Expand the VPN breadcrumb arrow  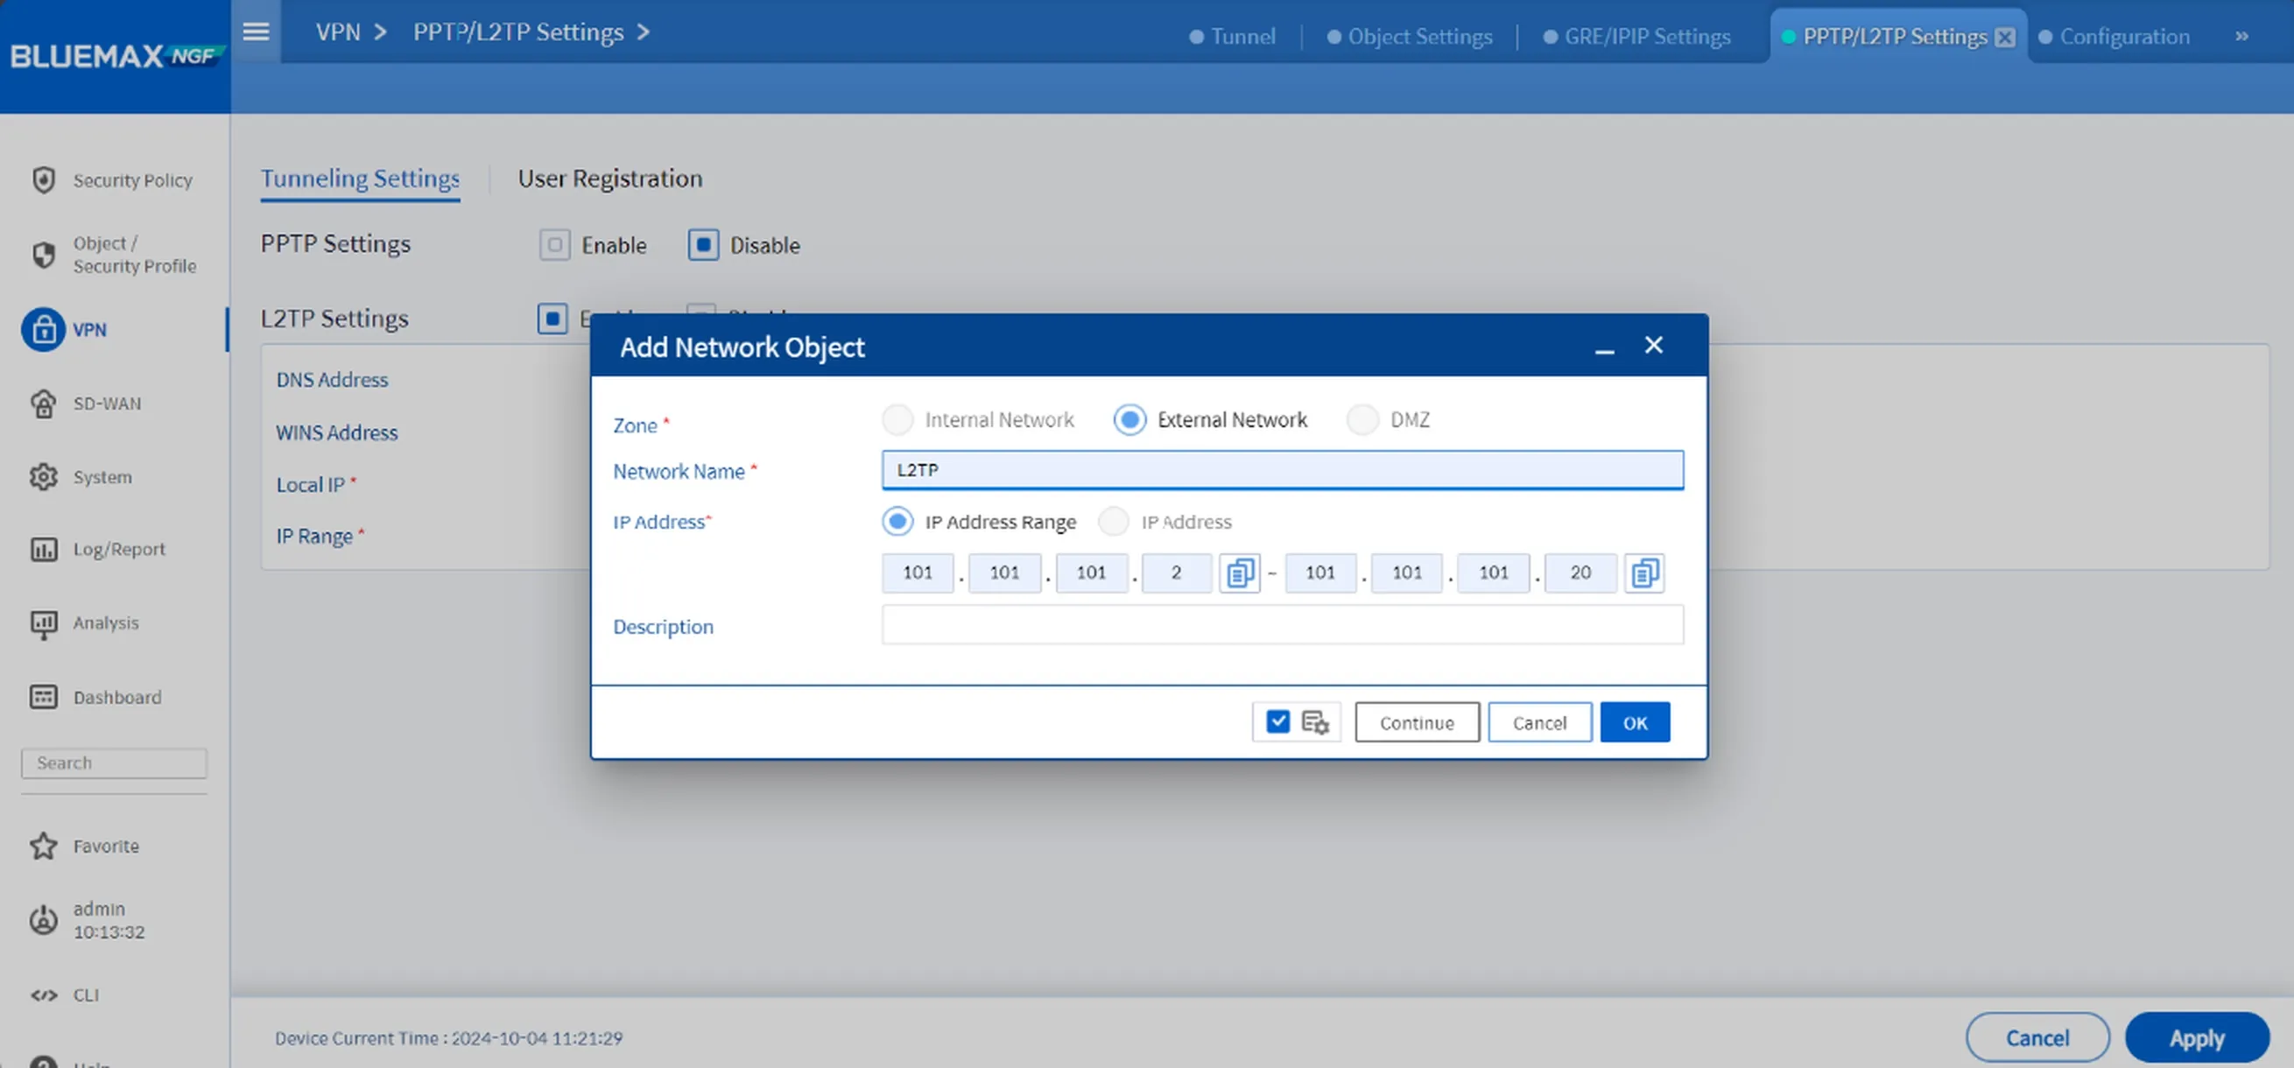coord(381,32)
